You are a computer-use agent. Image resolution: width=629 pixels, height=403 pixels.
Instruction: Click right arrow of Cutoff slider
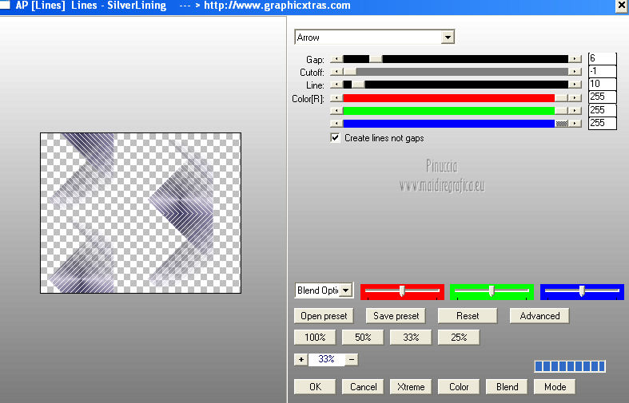coord(575,72)
